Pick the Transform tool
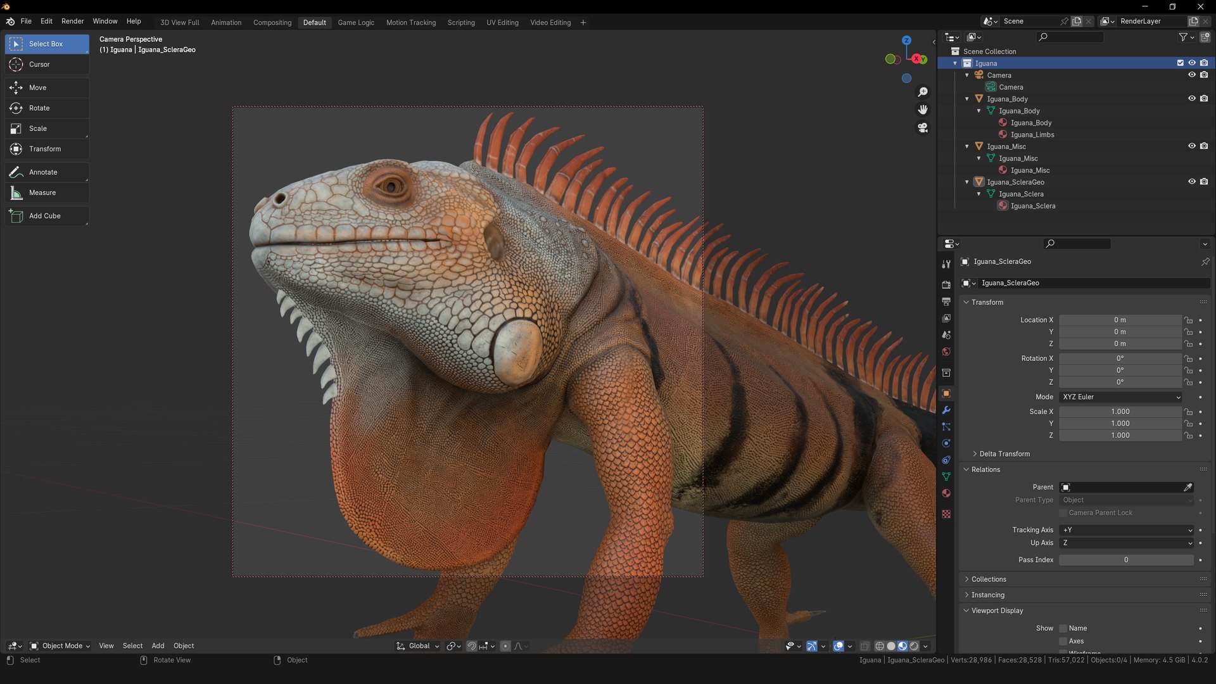 47,149
